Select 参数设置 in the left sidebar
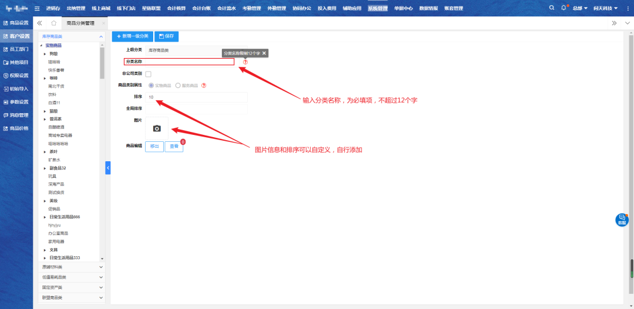Image resolution: width=634 pixels, height=309 pixels. (x=16, y=102)
